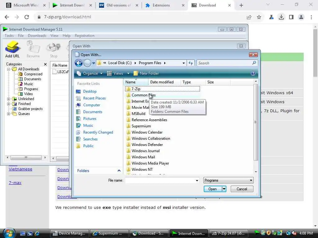Expand the Folders pane chevron

(119, 171)
